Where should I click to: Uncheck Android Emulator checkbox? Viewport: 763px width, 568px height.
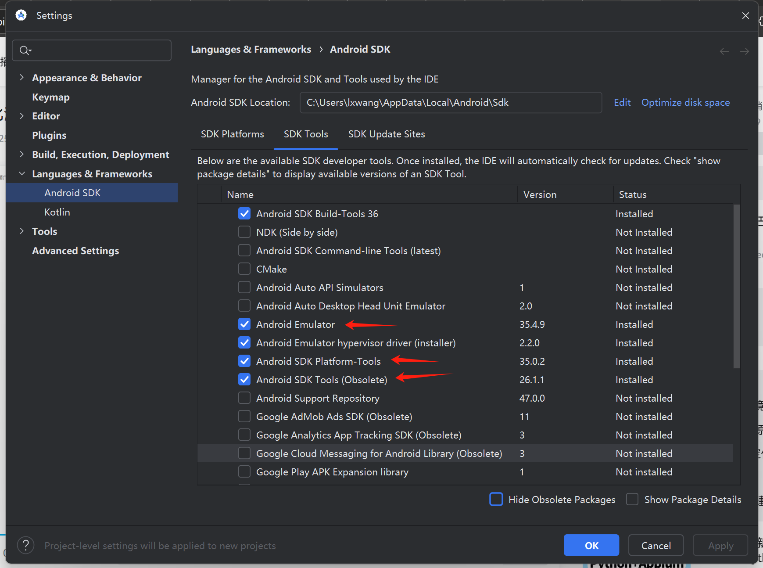point(244,324)
